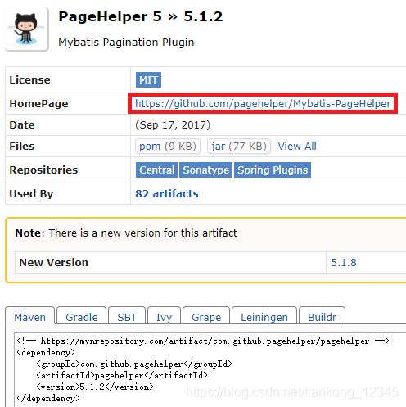Click the Mybatis Pagination Plugin description
Screen dimensions: 406x407
126,43
